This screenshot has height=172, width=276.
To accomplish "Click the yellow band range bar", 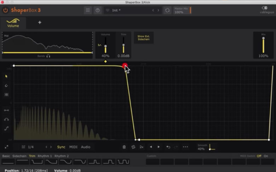I will pos(47,52).
